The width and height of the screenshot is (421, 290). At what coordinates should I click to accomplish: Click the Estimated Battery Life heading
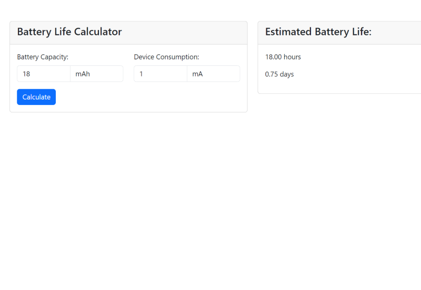click(318, 32)
